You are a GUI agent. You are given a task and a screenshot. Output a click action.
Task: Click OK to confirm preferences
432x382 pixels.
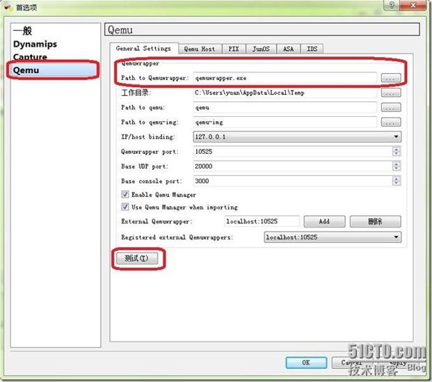(x=306, y=363)
